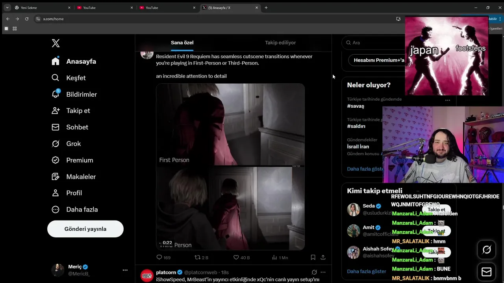Screen dimensions: 504x283
Task: Reload the page in browser
Action: point(27,19)
